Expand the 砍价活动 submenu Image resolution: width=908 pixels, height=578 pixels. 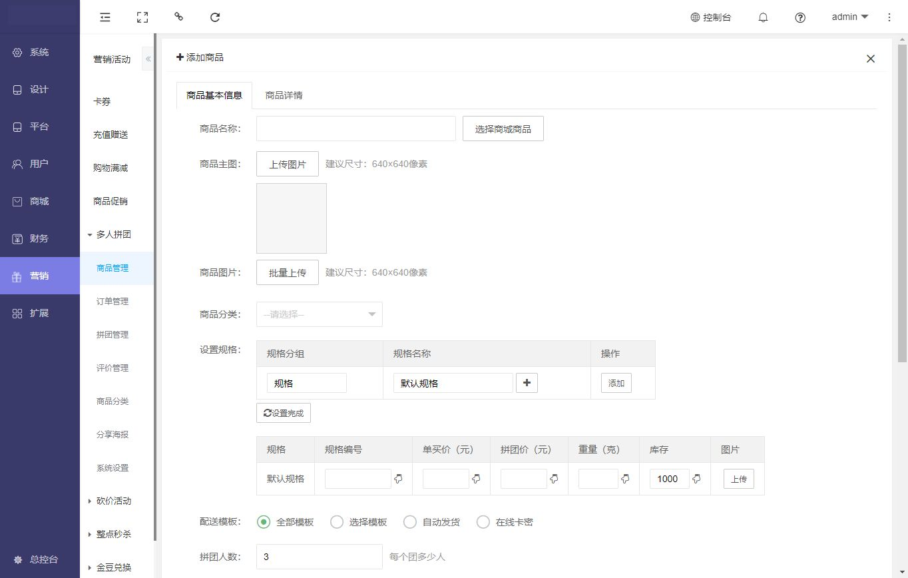(x=113, y=501)
